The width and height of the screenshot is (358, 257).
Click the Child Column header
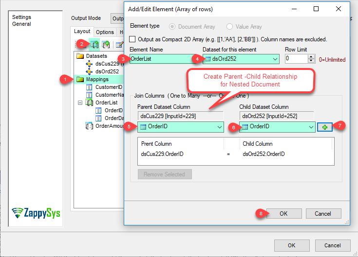tap(258, 144)
